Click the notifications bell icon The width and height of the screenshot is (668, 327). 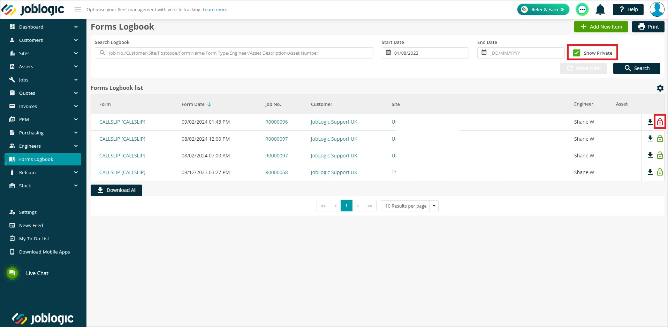click(600, 10)
